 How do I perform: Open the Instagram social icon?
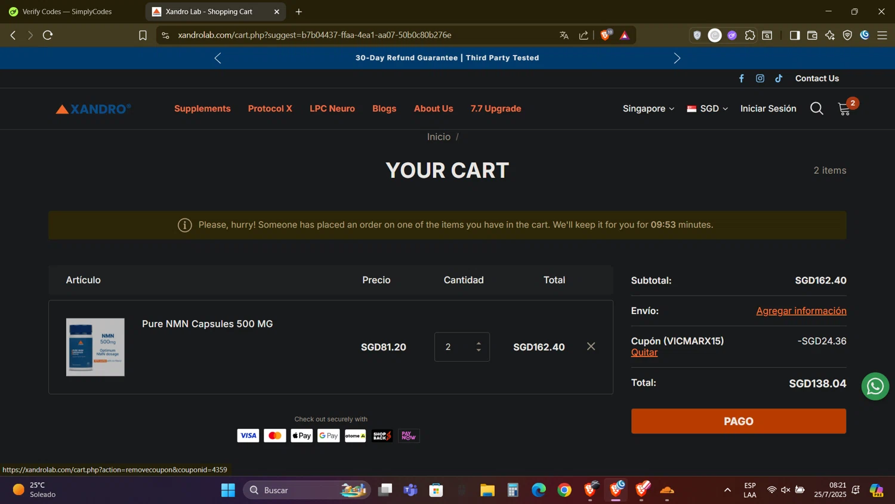[760, 78]
